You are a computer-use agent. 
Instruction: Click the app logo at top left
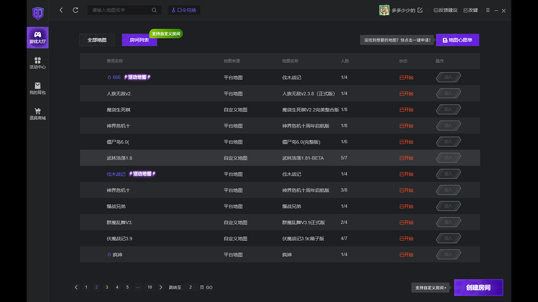38,13
